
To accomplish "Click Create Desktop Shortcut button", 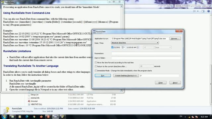I will coord(126,76).
